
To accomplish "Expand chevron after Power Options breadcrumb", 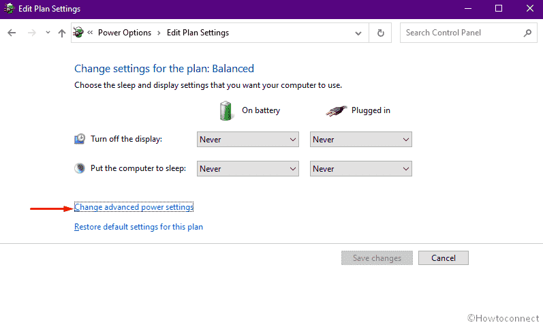I will [x=159, y=33].
